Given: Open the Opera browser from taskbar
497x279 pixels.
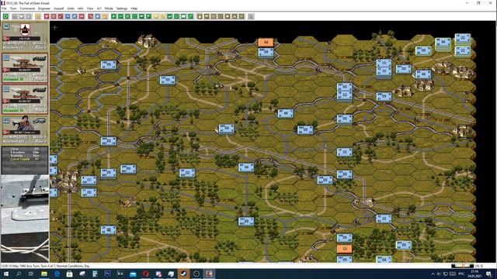Looking at the screenshot, I should [145, 274].
